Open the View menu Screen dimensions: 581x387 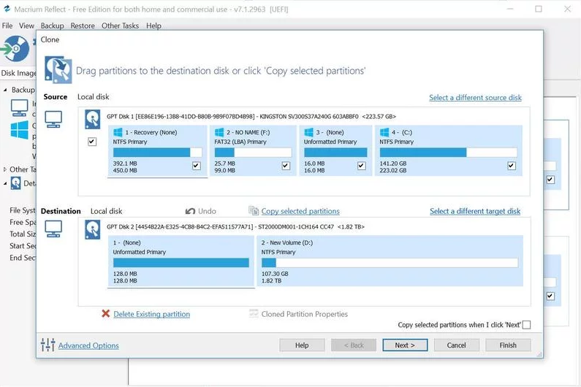[x=27, y=26]
